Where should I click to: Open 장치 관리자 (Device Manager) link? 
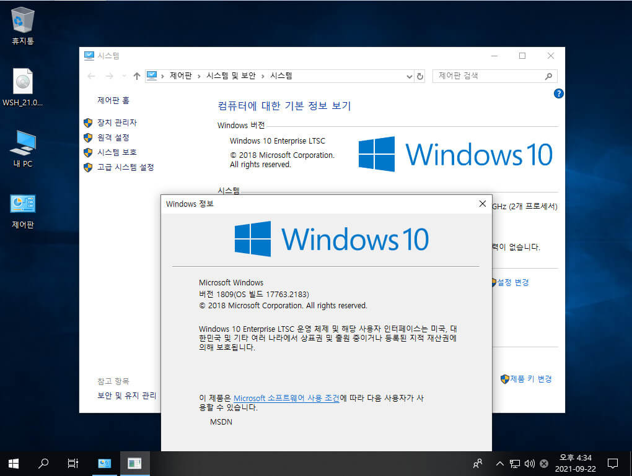click(117, 123)
